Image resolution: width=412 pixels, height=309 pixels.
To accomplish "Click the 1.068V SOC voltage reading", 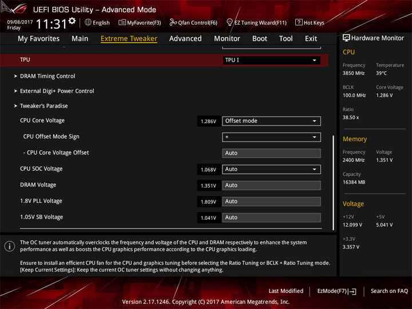I will pyautogui.click(x=208, y=170).
